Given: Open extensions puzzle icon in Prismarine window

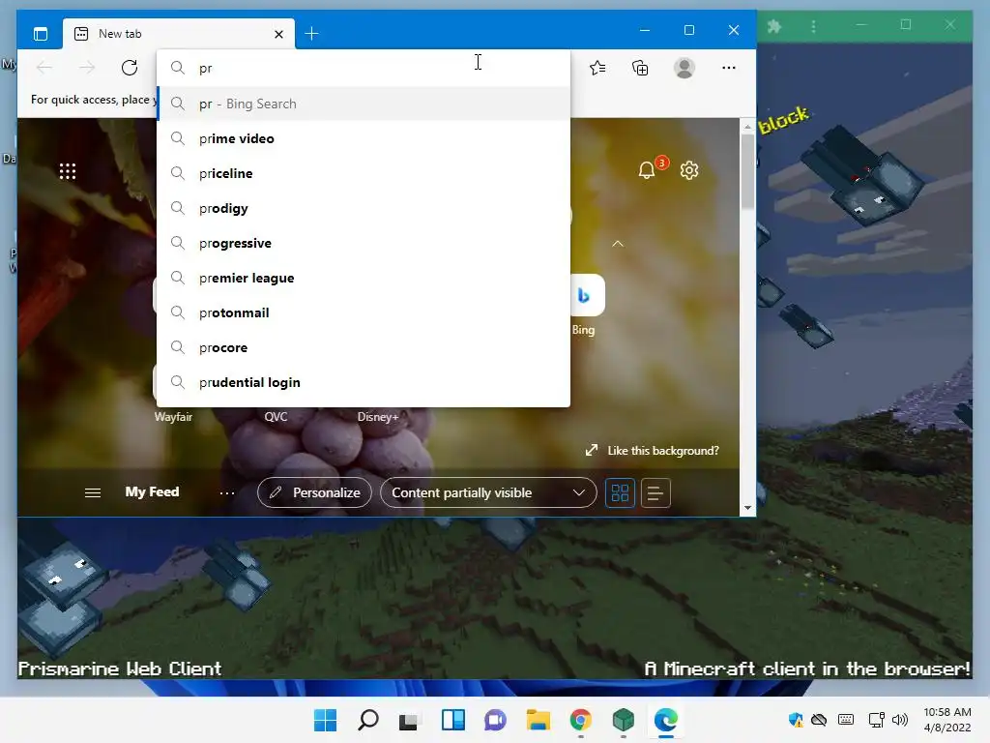Looking at the screenshot, I should 774,26.
